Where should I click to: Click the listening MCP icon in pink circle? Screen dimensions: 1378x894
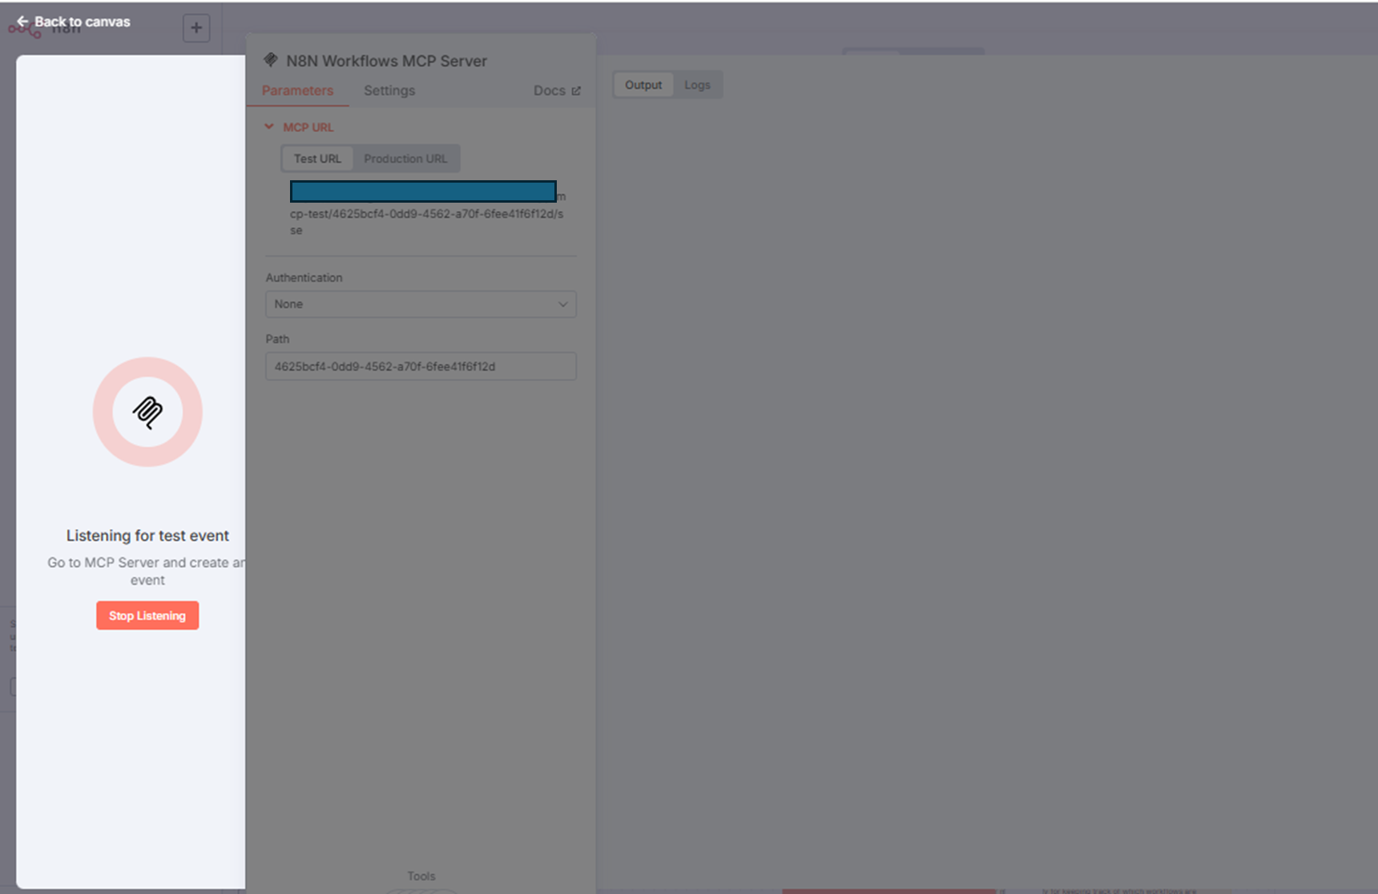147,412
